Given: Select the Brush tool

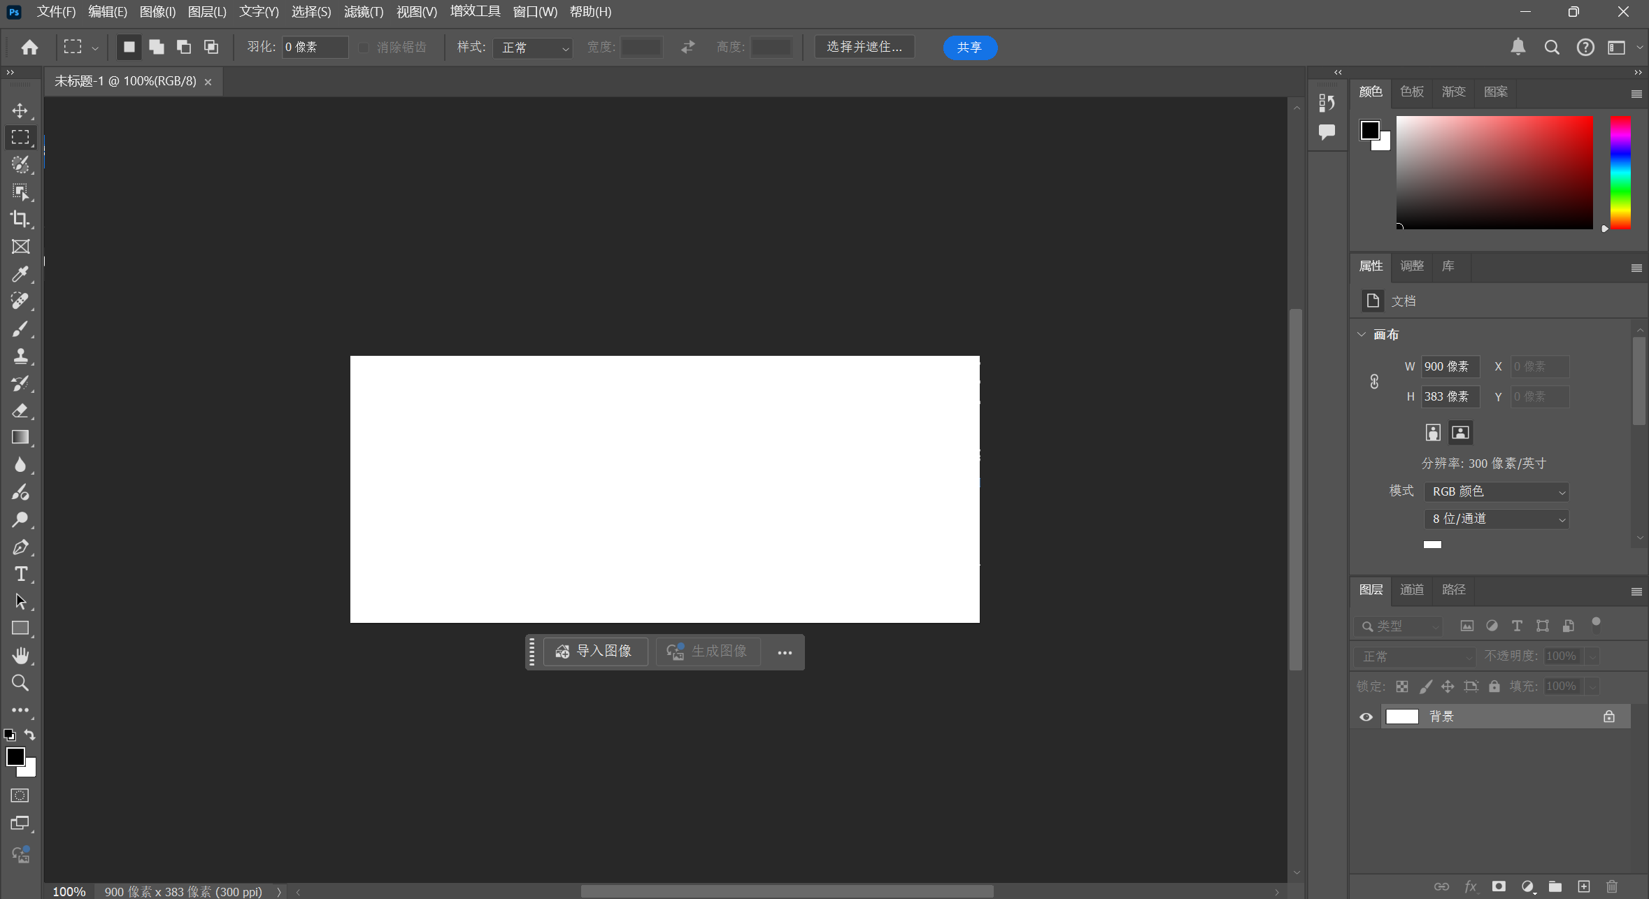Looking at the screenshot, I should click(x=20, y=329).
